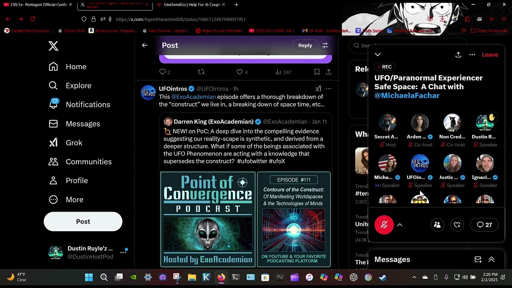Image resolution: width=512 pixels, height=288 pixels.
Task: Click Grok icon on UFOintros post
Action: 318,89
